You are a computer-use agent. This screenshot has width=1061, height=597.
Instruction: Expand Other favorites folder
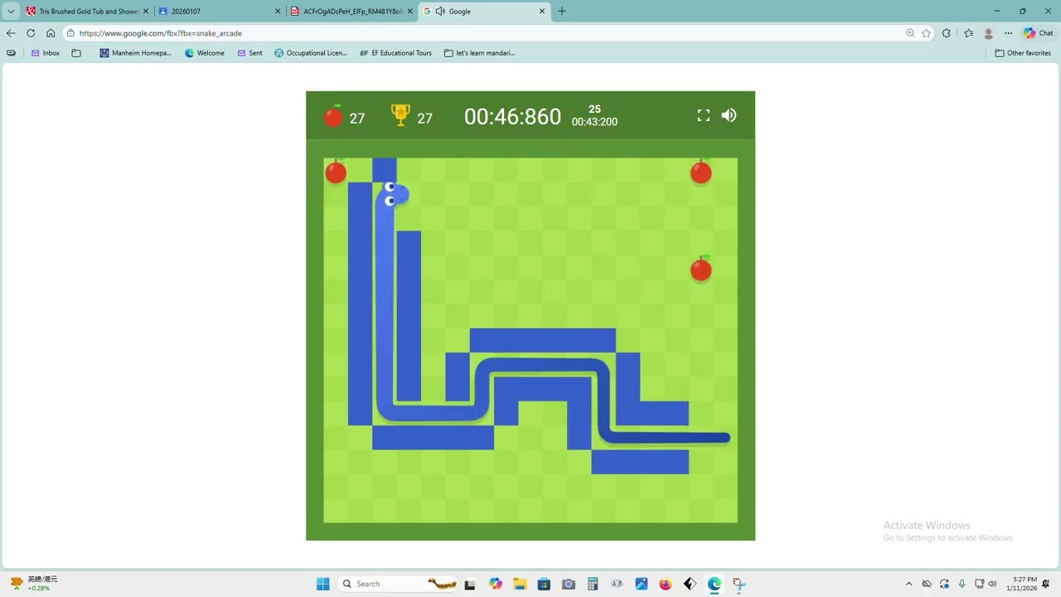click(x=1023, y=53)
